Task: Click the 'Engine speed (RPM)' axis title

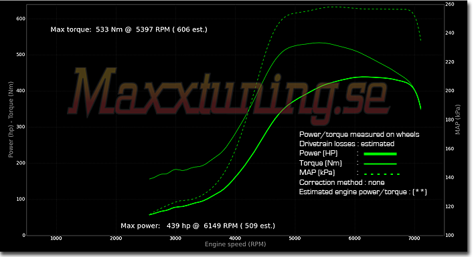Action: (235, 244)
